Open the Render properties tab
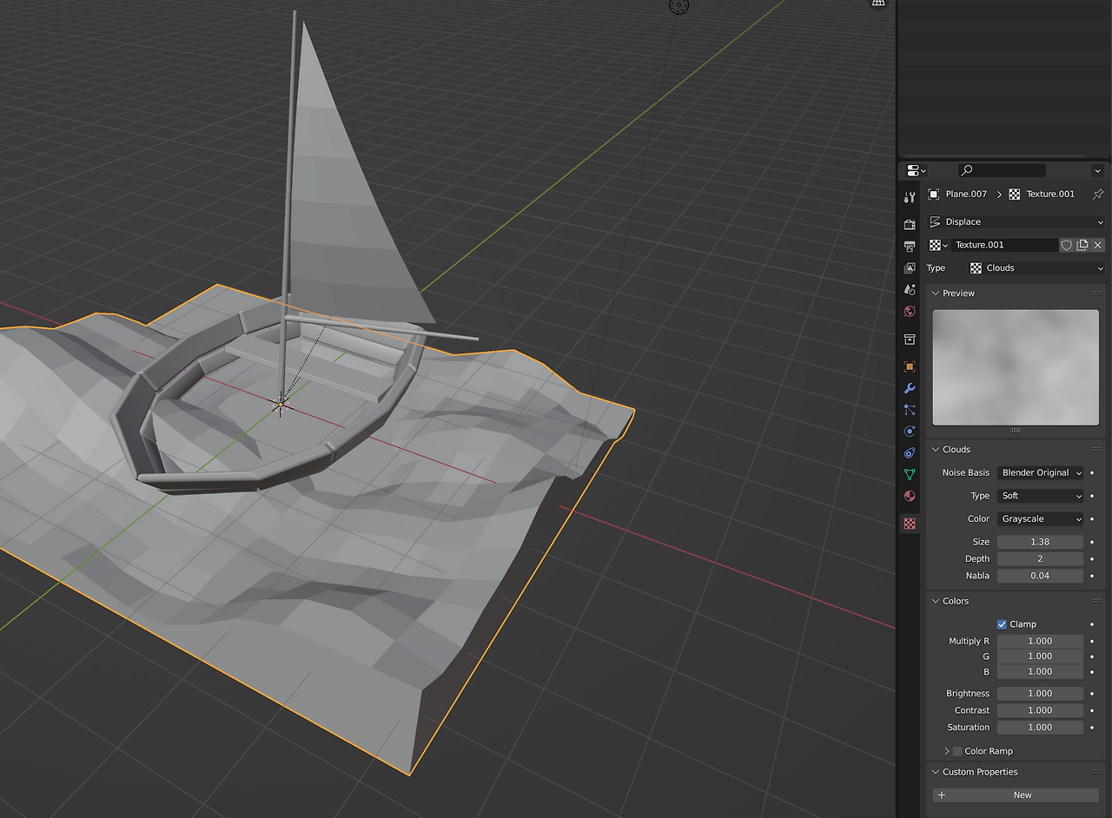1112x818 pixels. point(910,224)
